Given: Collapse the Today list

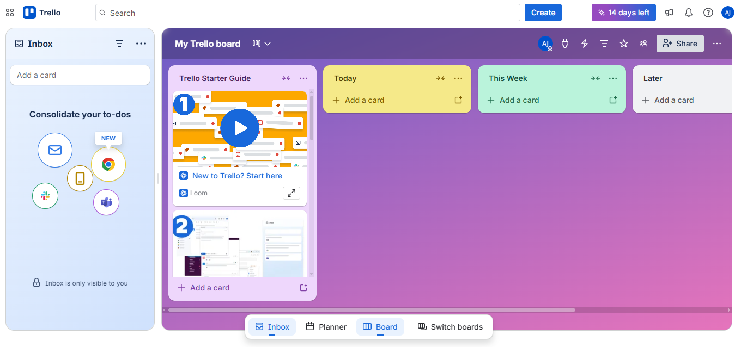Looking at the screenshot, I should pos(441,78).
